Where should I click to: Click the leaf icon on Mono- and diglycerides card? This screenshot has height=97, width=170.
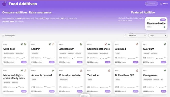point(22,71)
